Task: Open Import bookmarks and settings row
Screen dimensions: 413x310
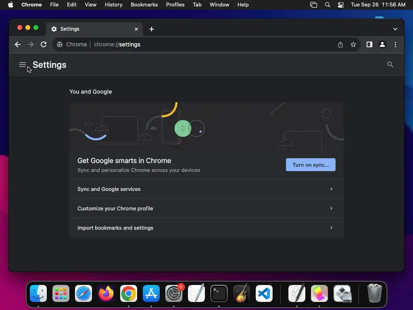Action: coord(206,228)
